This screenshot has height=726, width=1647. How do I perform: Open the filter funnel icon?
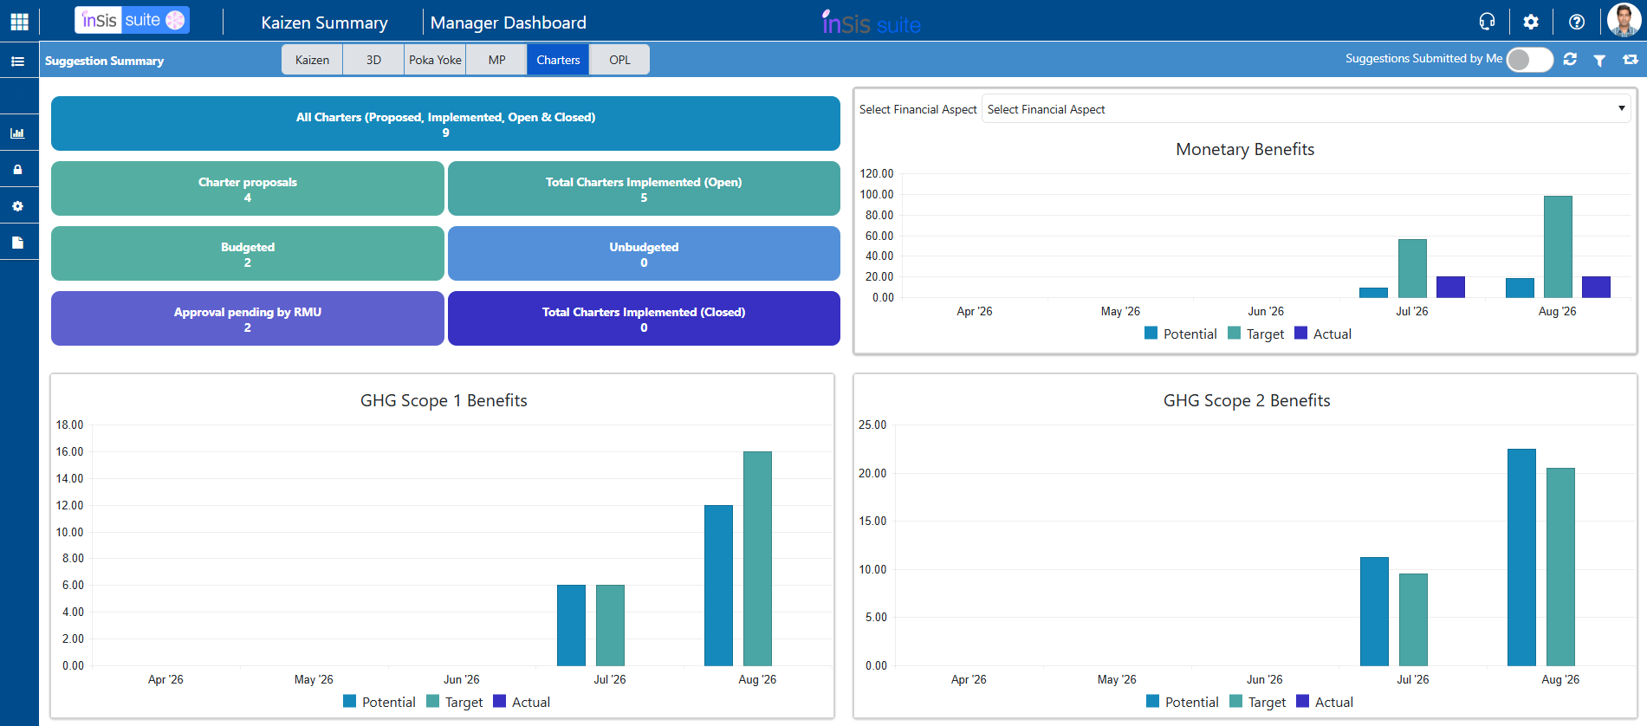point(1599,60)
